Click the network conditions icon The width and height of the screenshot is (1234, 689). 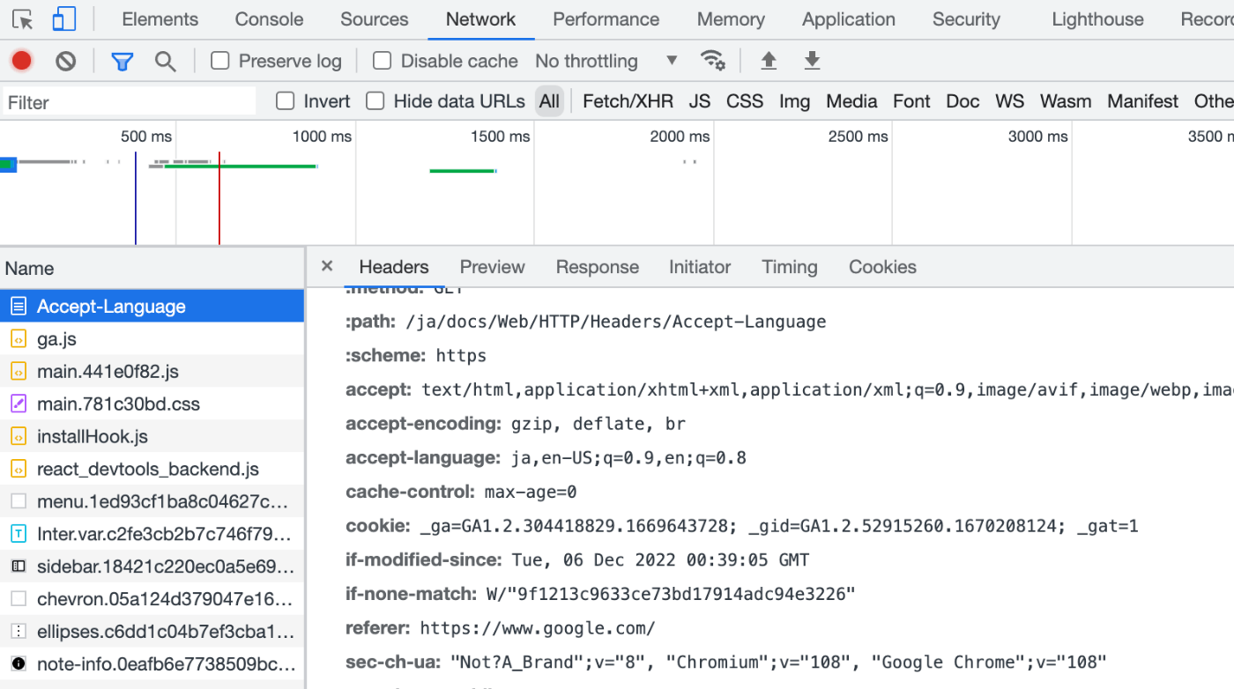coord(713,60)
